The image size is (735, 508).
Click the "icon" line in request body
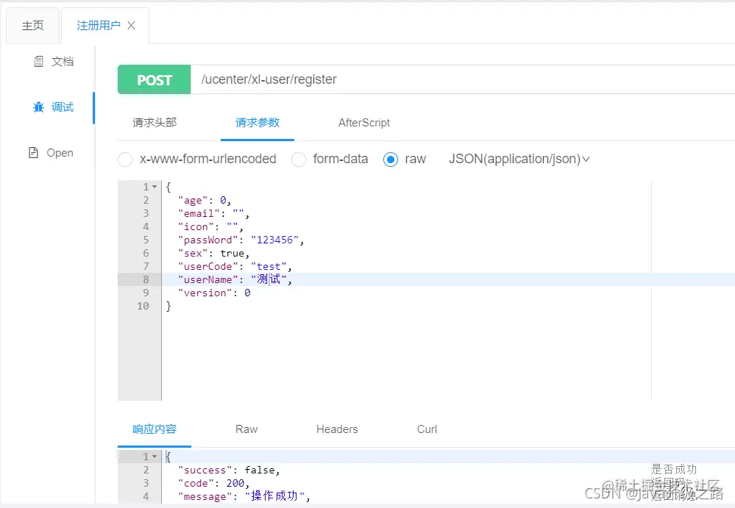click(x=210, y=226)
